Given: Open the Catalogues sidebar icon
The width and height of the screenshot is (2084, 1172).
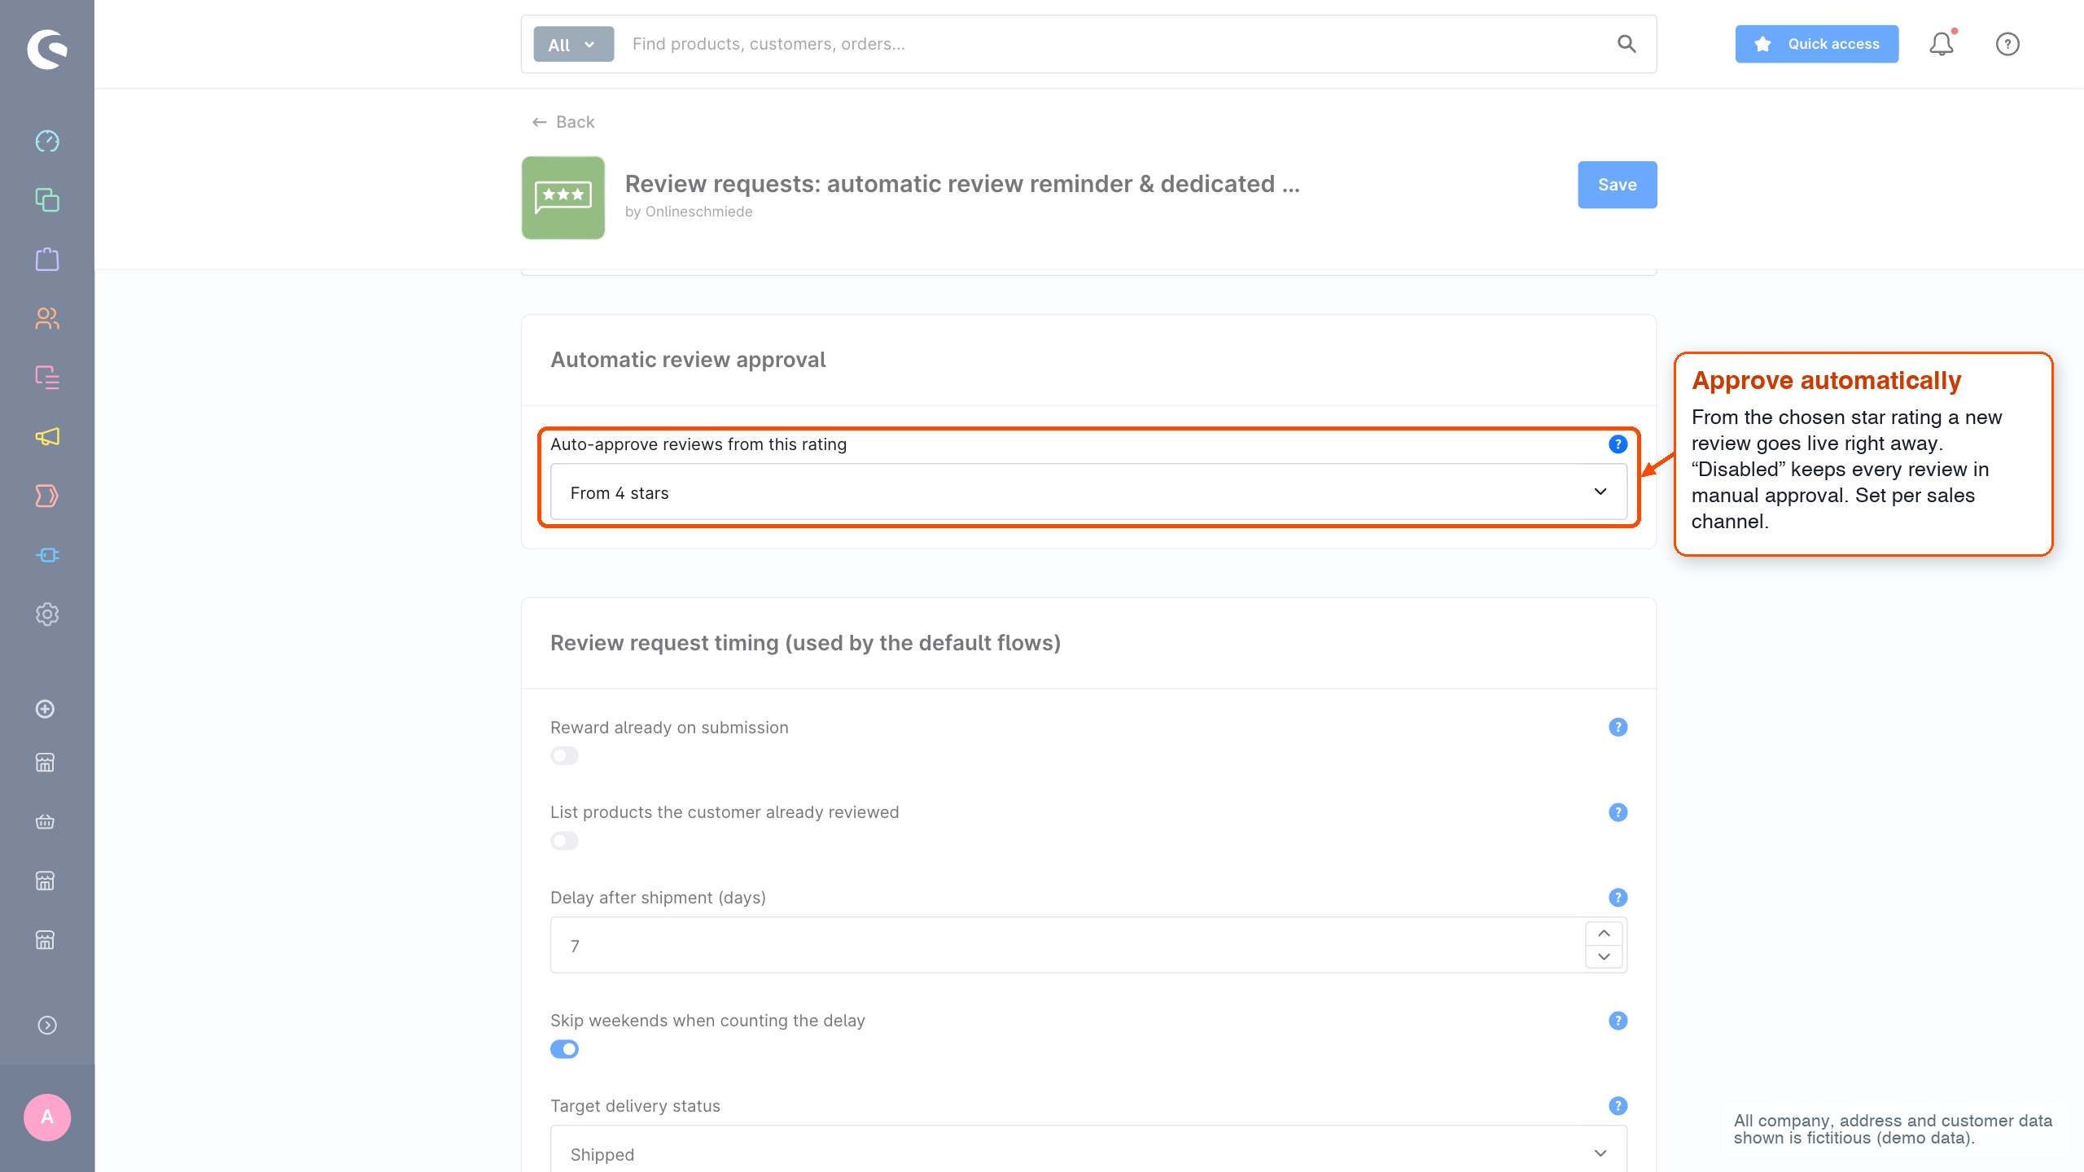Looking at the screenshot, I should tap(47, 200).
